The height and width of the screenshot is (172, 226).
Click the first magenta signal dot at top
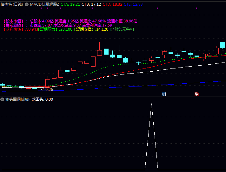pos(41,8)
